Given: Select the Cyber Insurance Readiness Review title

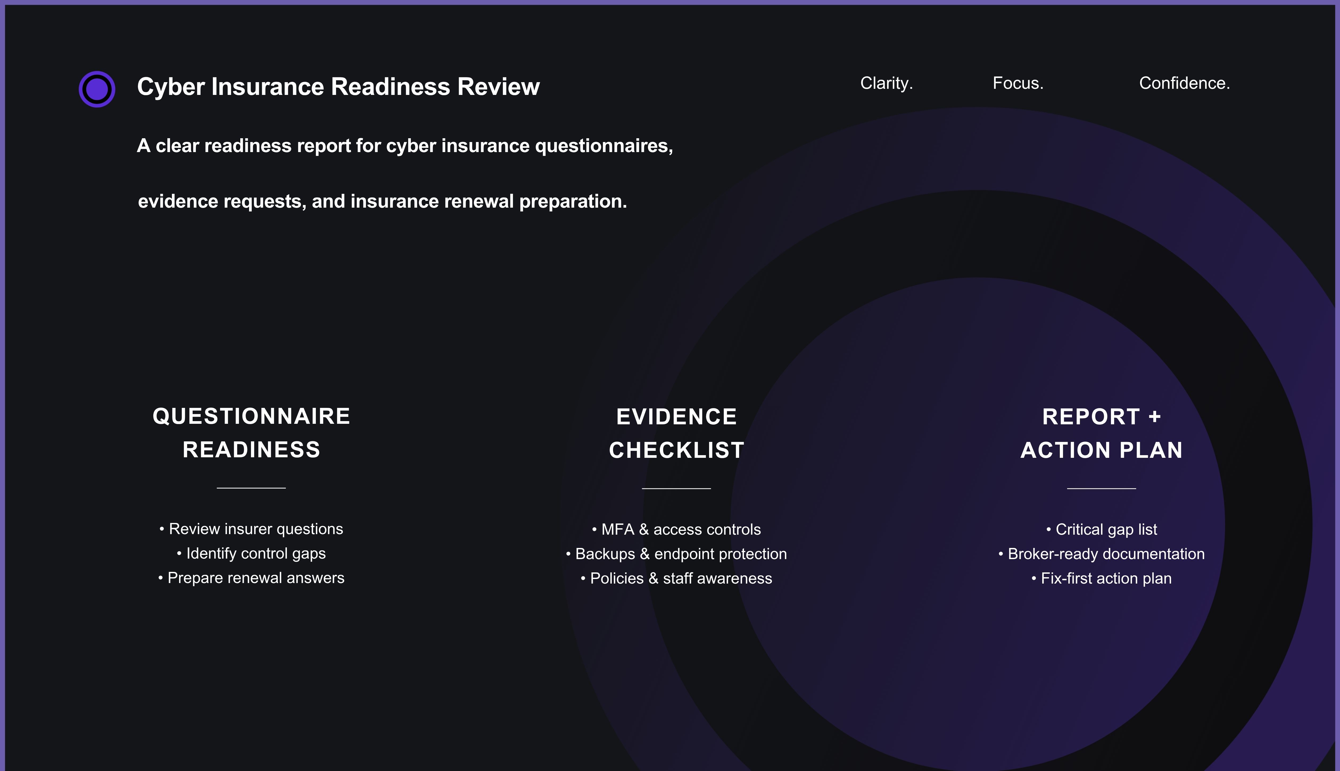Looking at the screenshot, I should [x=338, y=87].
